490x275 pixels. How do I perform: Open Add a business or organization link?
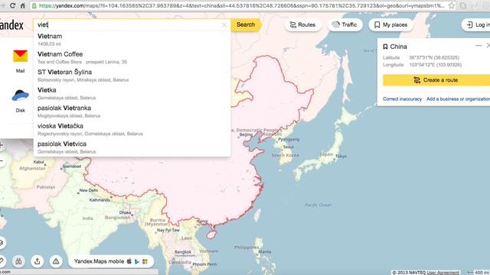coord(458,99)
